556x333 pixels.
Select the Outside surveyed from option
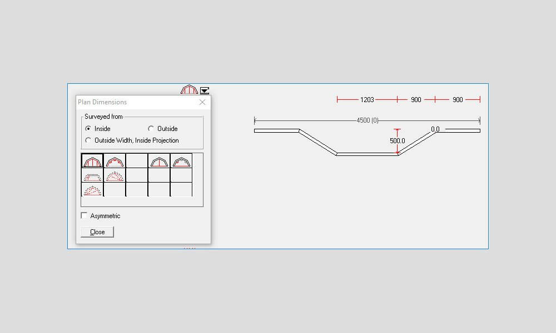pos(151,128)
